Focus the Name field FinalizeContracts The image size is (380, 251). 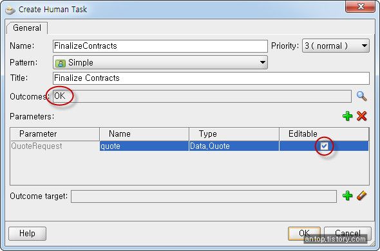[x=160, y=46]
